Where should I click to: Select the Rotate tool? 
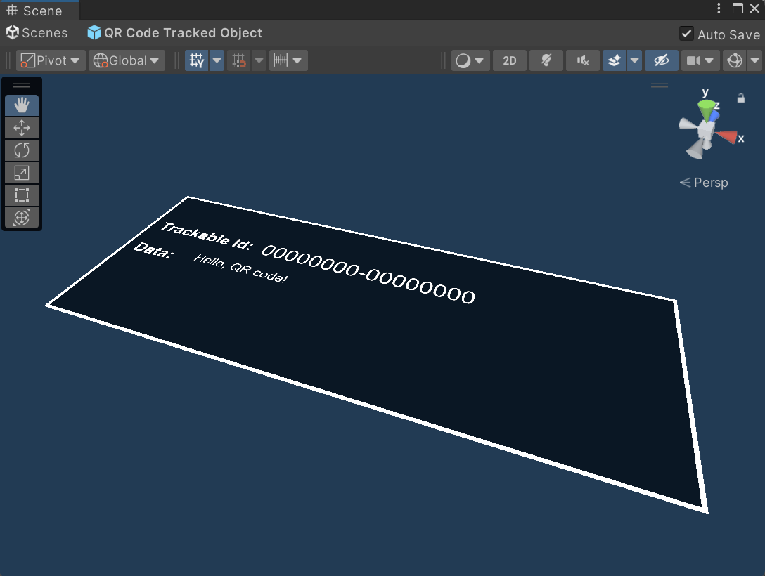pyautogui.click(x=22, y=150)
